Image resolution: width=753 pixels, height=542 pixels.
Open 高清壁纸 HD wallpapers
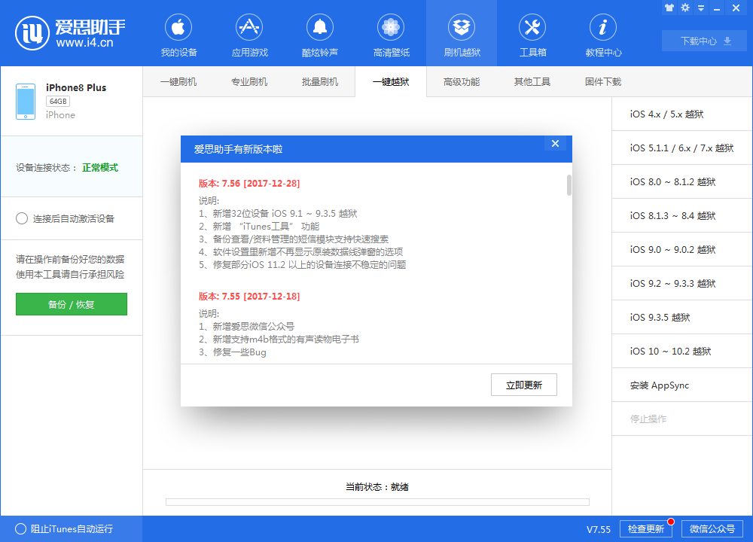[390, 33]
